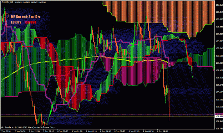Click the '8 Jun 05:50' time axis label

click(120, 132)
